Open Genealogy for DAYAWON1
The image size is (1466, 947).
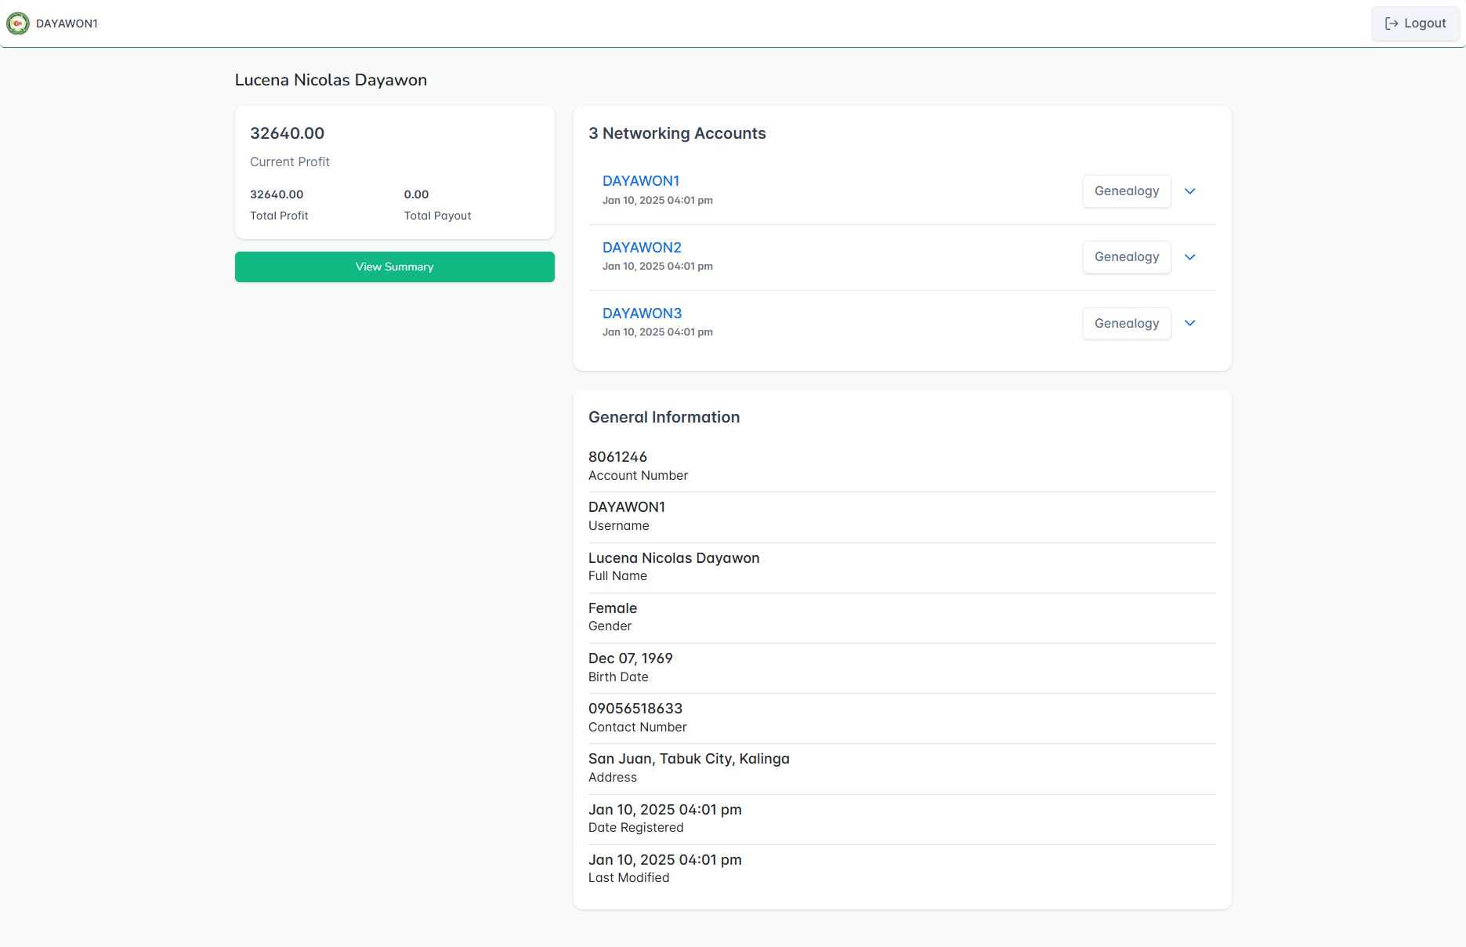[1126, 190]
